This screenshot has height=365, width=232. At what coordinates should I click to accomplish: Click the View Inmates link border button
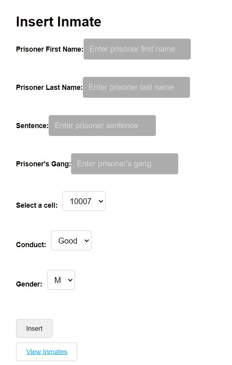click(x=46, y=352)
